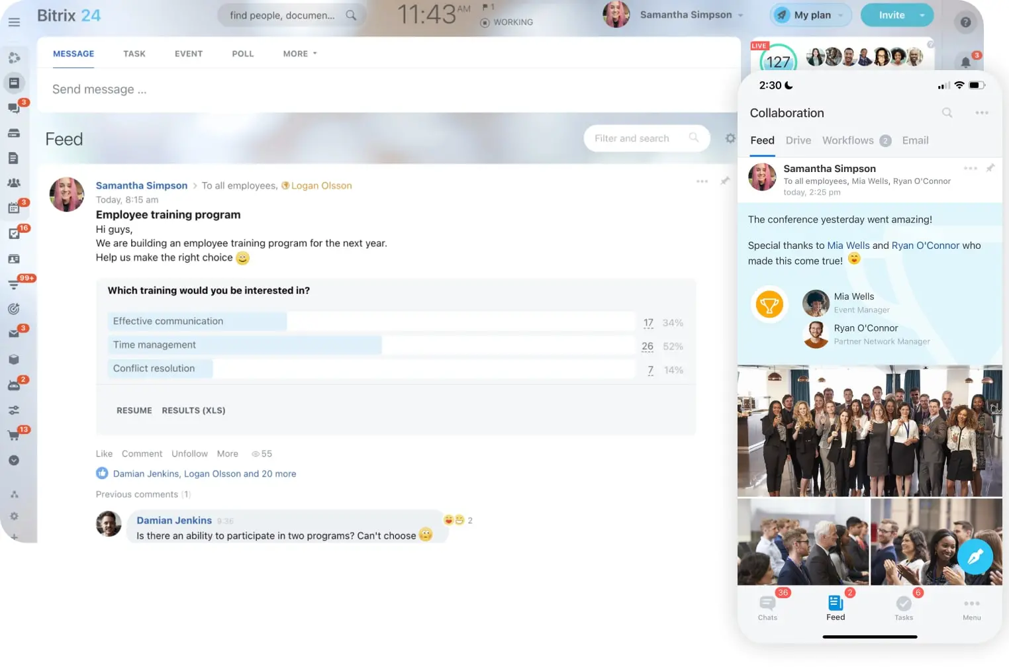The height and width of the screenshot is (671, 1009).
Task: Open conference group photo on phone
Action: (x=870, y=431)
